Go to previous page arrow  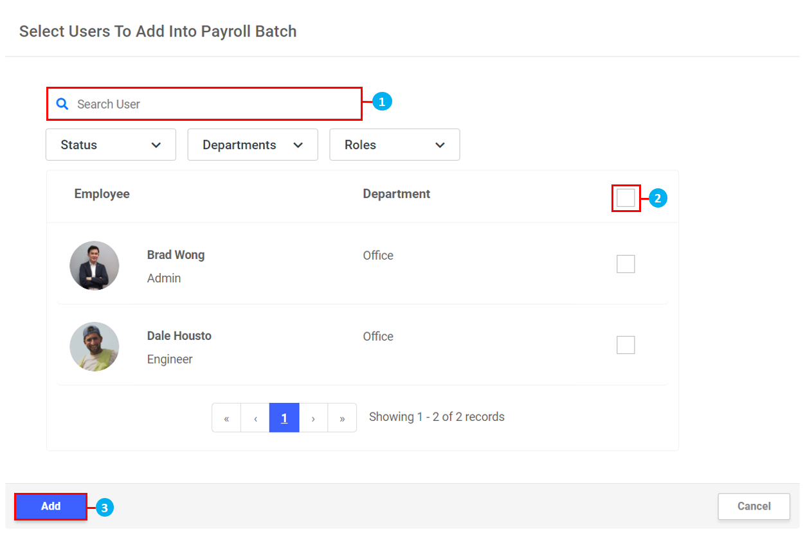pos(255,418)
